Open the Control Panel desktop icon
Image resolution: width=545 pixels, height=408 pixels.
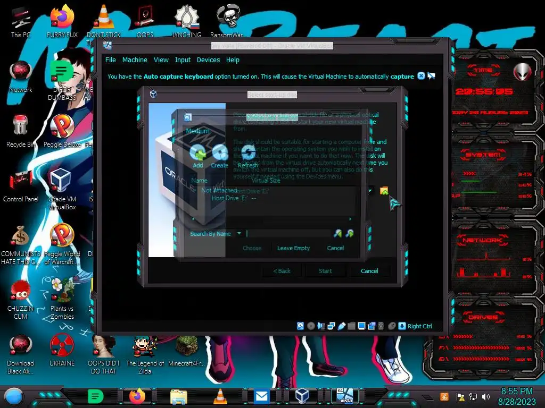pos(21,185)
